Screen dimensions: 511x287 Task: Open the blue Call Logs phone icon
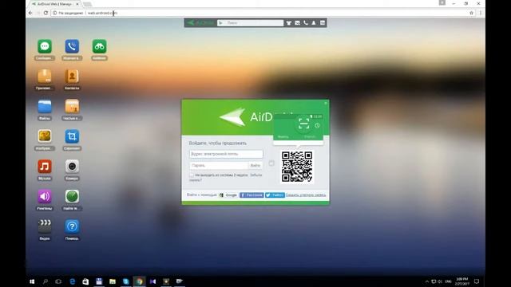click(x=72, y=46)
